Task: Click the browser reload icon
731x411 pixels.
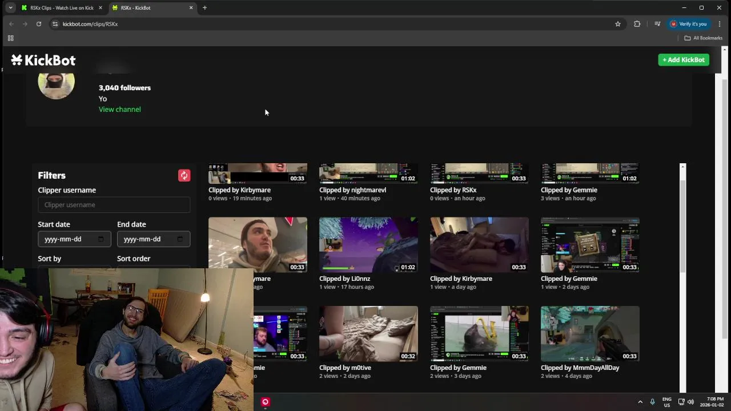Action: [39, 24]
